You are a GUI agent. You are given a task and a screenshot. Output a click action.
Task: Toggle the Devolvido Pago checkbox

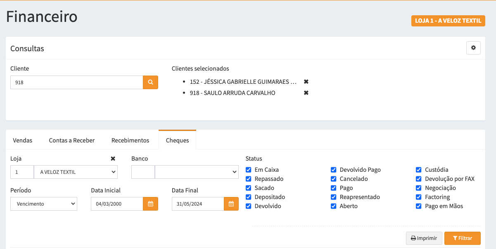click(x=334, y=170)
